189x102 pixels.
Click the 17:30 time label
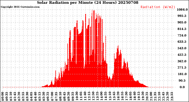point(126,97)
